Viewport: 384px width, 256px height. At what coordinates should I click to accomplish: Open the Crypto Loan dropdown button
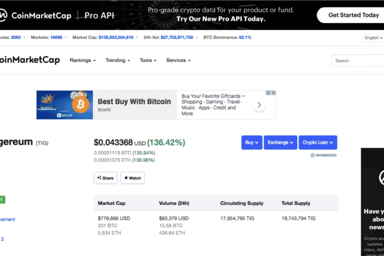318,142
